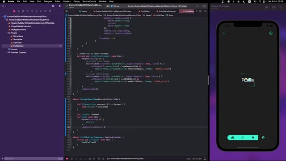
Task: Select the Project navigator icon
Action: [14, 11]
